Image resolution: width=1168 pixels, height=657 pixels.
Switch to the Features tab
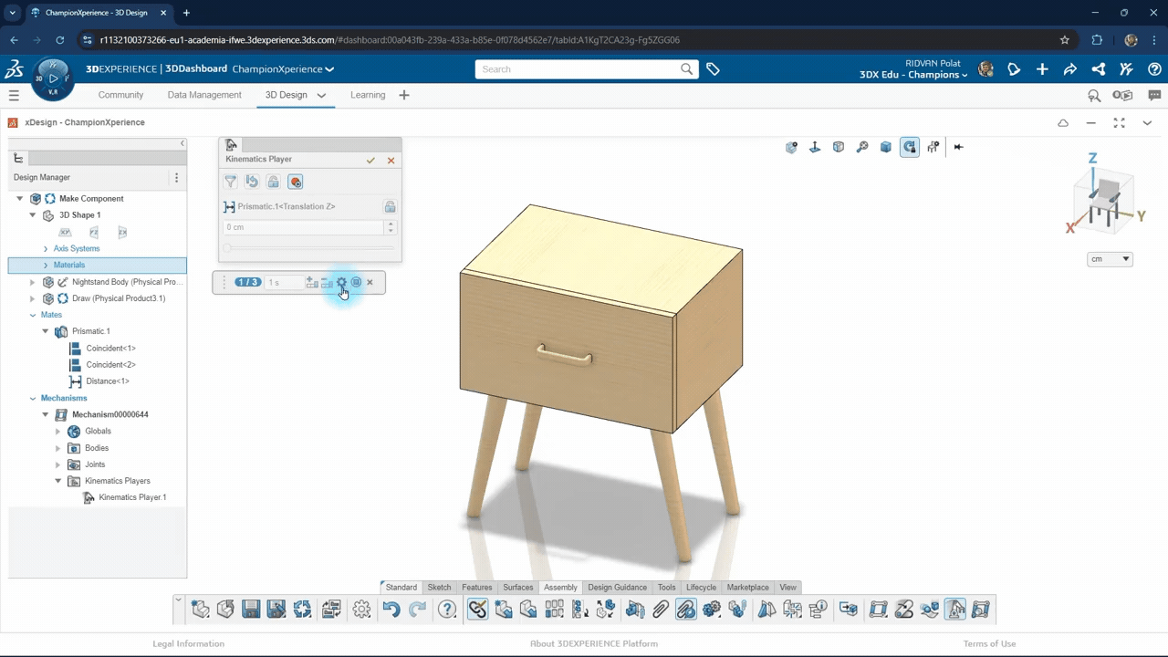tap(476, 588)
